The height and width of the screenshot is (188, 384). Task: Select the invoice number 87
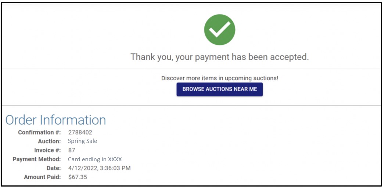tap(72, 150)
